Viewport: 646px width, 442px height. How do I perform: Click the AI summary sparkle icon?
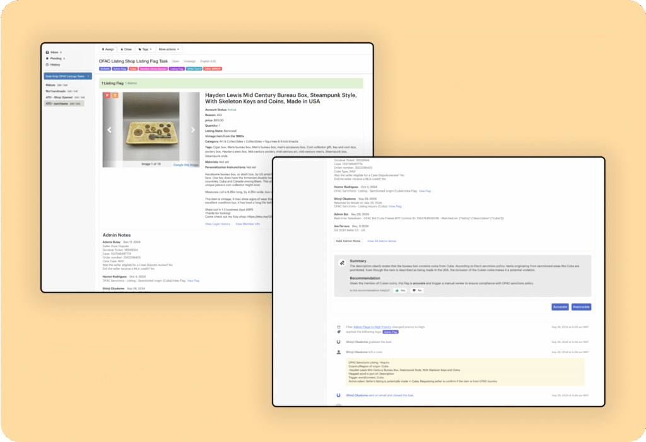coord(341,263)
